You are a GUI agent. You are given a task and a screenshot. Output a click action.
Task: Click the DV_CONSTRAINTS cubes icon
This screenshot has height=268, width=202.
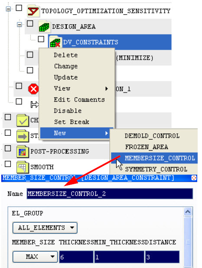55,42
